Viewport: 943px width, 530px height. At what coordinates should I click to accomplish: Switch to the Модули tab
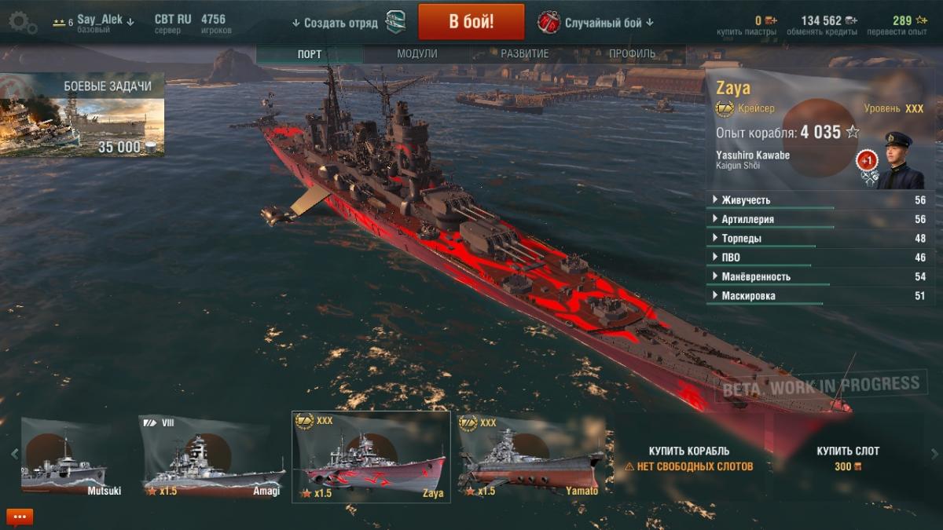(417, 54)
